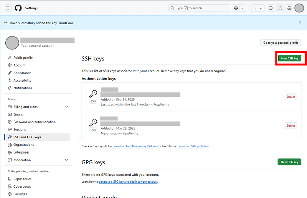Open the Issues icon in header
The height and width of the screenshot is (198, 307).
pos(271,8)
